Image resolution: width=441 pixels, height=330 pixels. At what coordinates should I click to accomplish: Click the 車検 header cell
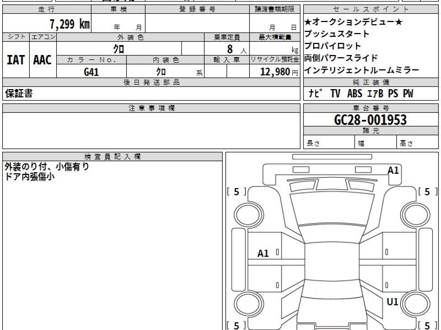(x=118, y=10)
